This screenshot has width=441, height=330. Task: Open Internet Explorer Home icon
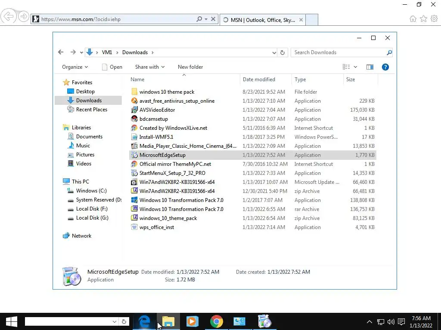tap(413, 19)
